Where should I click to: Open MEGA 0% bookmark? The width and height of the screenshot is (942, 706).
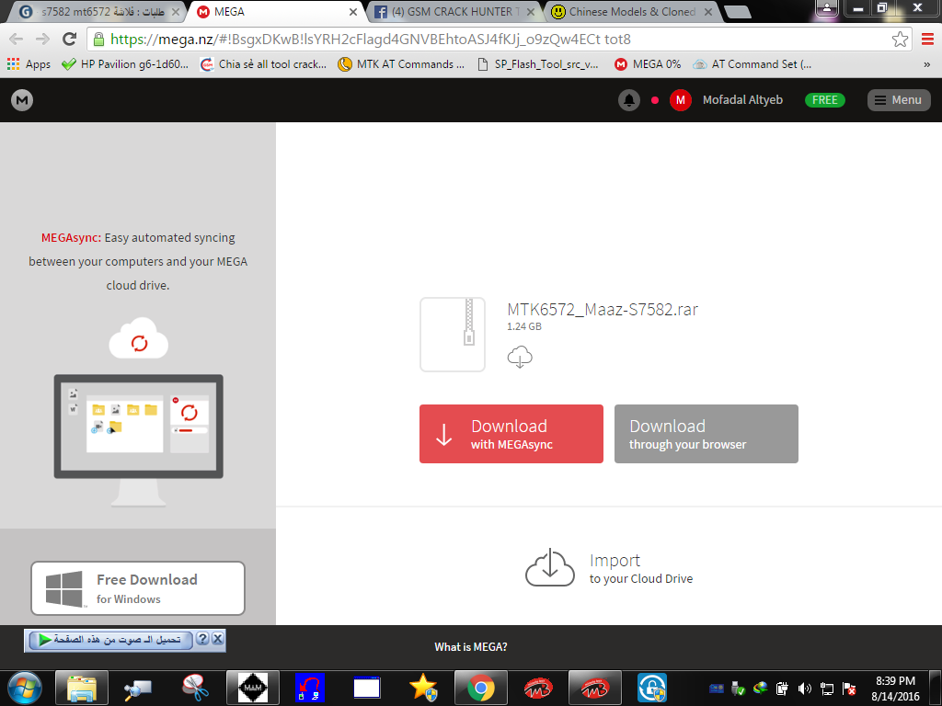pos(648,64)
